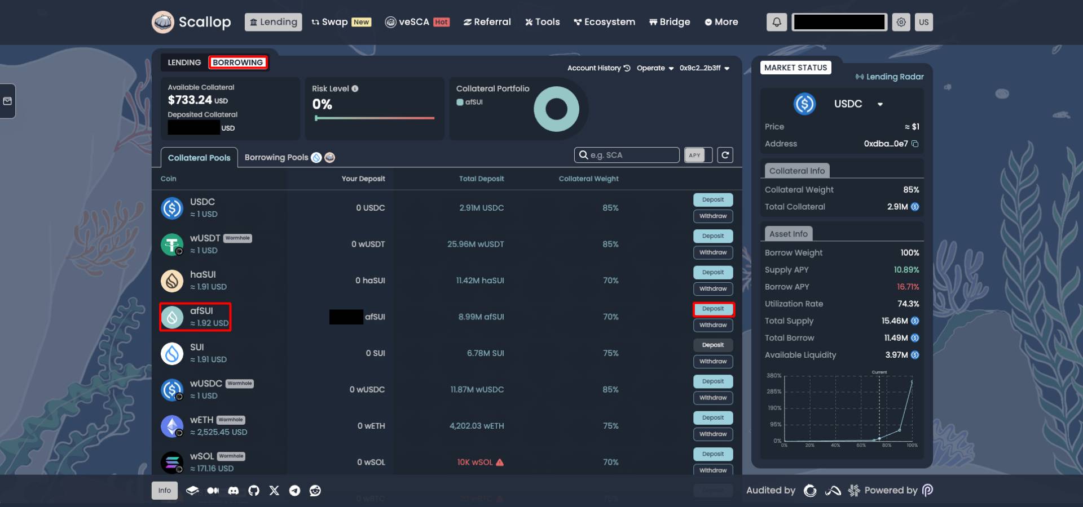Click the Risk Level info icon

pos(355,88)
